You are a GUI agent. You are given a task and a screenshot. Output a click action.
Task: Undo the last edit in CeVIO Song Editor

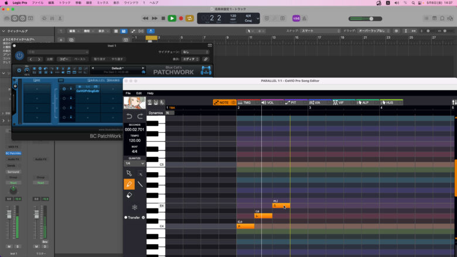129,116
